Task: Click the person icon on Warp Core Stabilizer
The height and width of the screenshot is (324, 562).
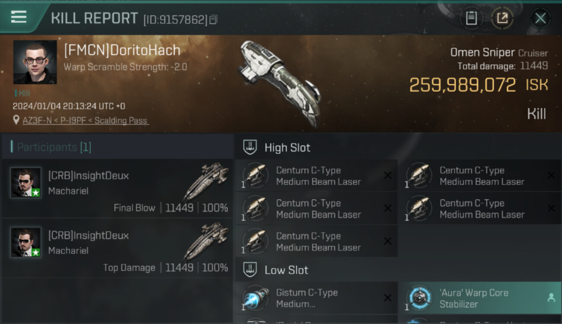Action: pyautogui.click(x=551, y=298)
